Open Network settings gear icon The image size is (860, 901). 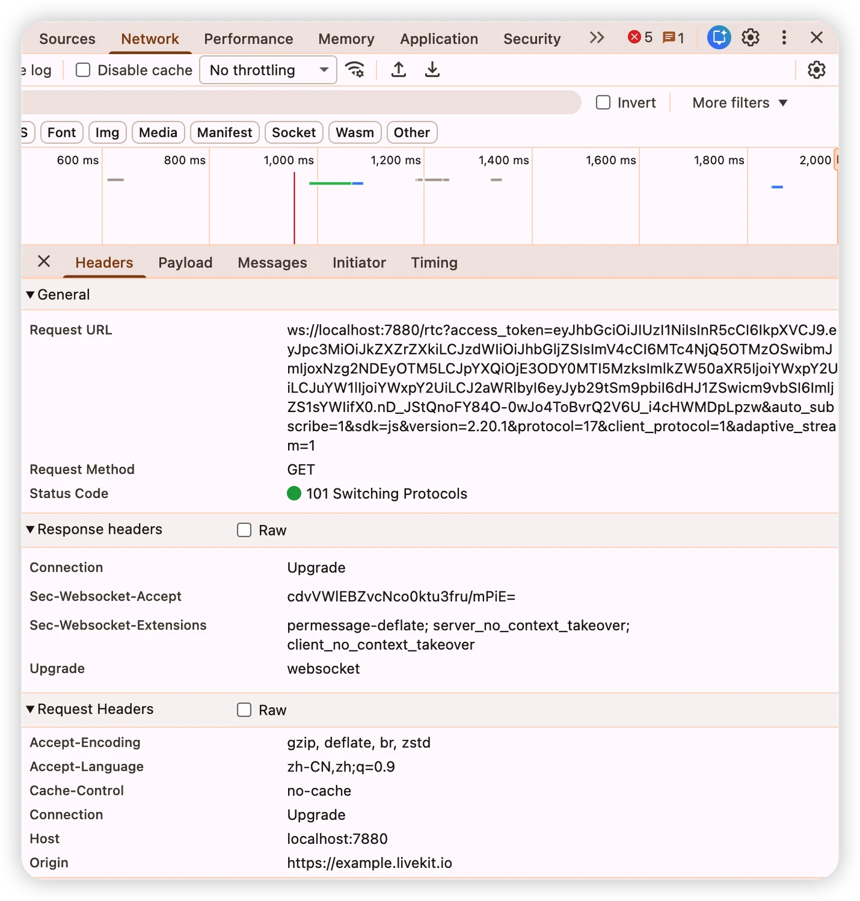pos(816,70)
